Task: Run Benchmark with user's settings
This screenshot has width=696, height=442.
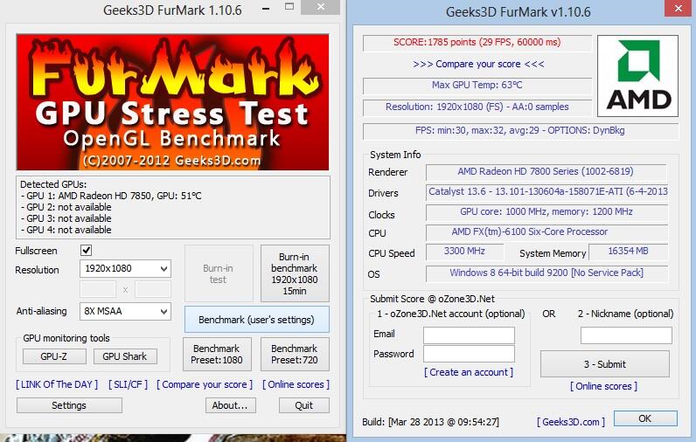Action: (257, 320)
